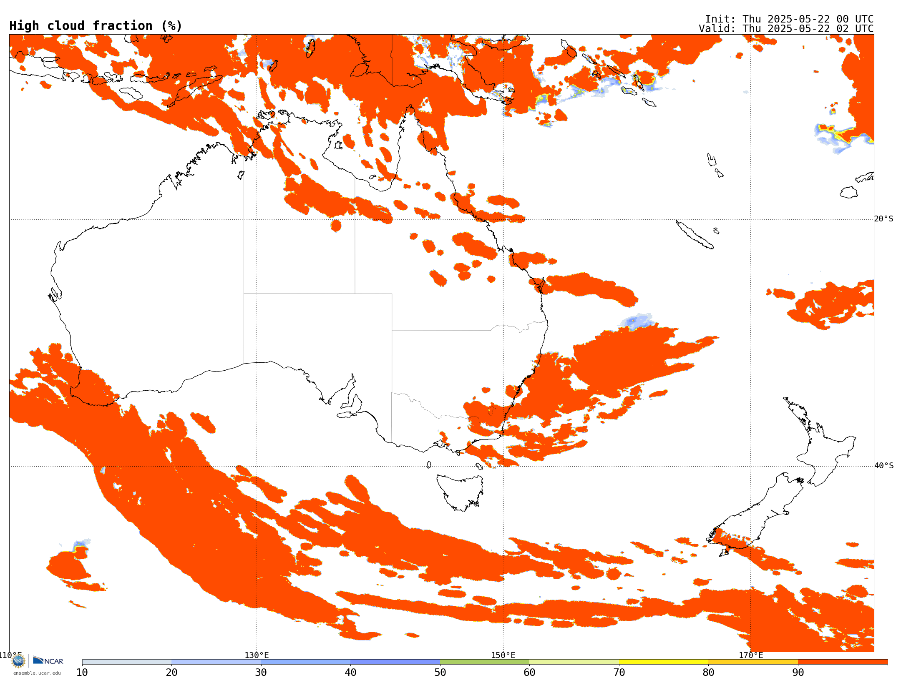The width and height of the screenshot is (901, 678).
Task: Click the "Valid: Thu 2025-05-22 02 UTC" text
Action: [786, 29]
